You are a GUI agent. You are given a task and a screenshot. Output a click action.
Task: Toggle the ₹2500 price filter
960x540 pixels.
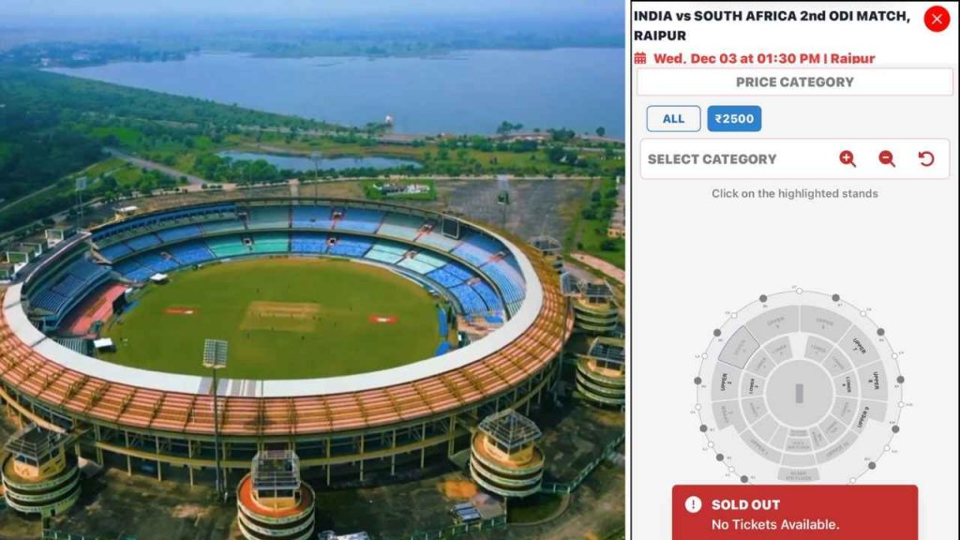[734, 118]
